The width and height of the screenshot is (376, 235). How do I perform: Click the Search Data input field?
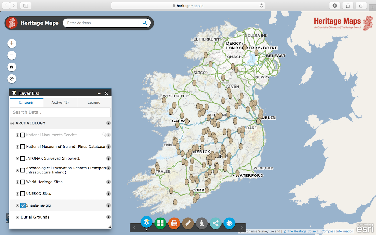tap(60, 112)
